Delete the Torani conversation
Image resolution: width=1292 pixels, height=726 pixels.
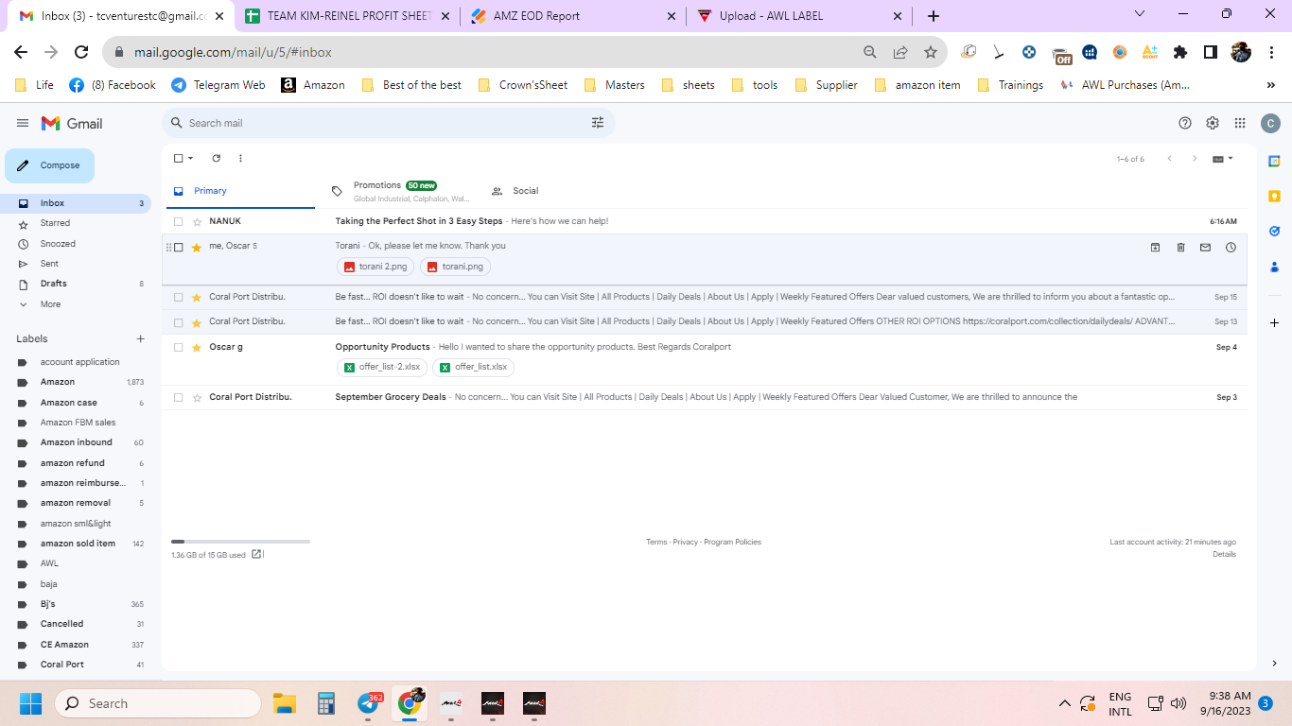click(1180, 248)
